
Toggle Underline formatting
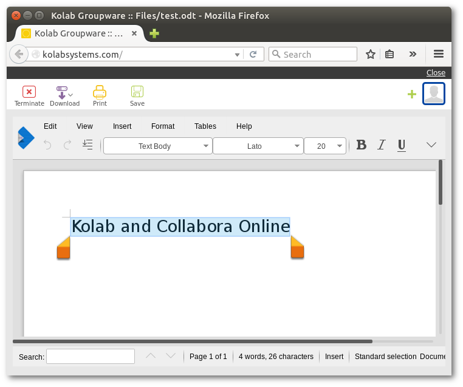pyautogui.click(x=401, y=145)
